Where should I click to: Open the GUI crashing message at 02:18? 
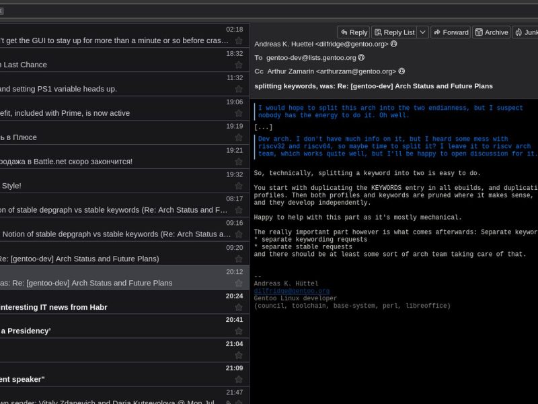coord(124,36)
